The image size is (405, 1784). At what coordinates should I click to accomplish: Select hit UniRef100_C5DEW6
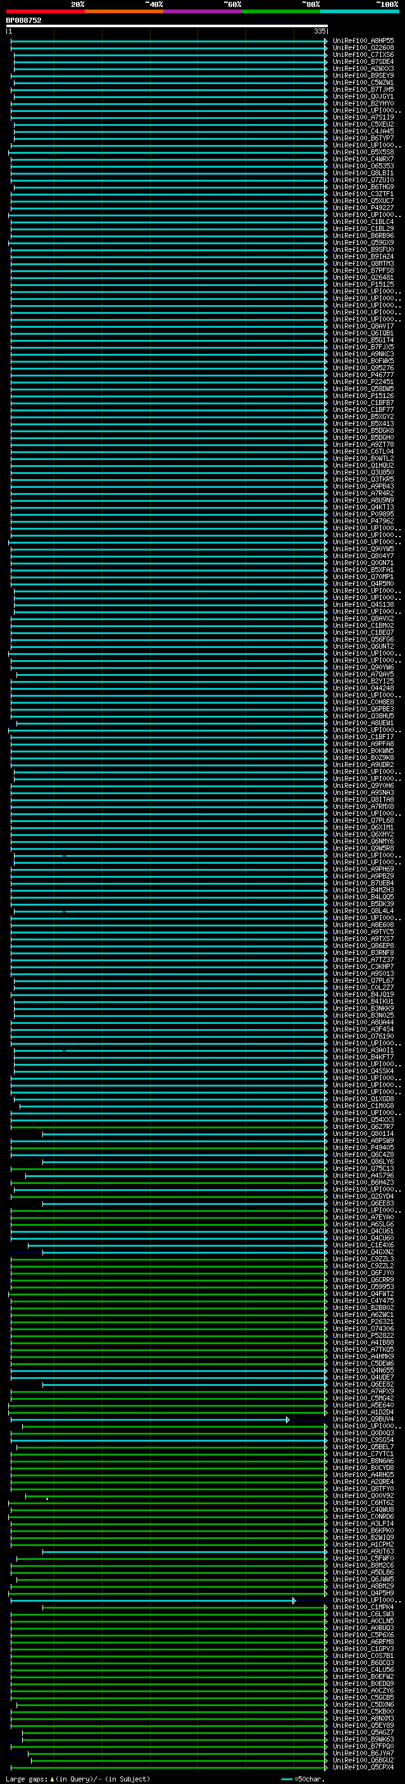[363, 1363]
